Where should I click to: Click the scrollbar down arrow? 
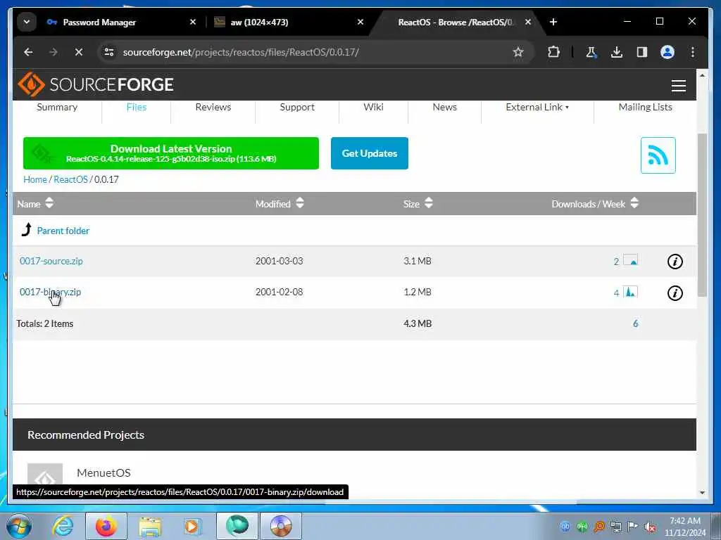(x=702, y=493)
